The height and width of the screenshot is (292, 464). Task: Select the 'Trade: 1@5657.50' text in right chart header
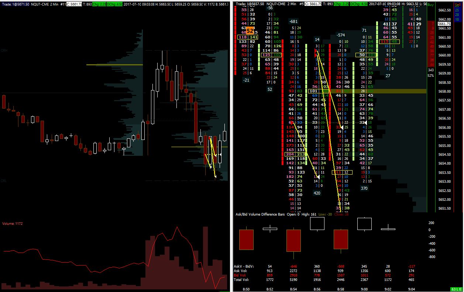coord(251,4)
